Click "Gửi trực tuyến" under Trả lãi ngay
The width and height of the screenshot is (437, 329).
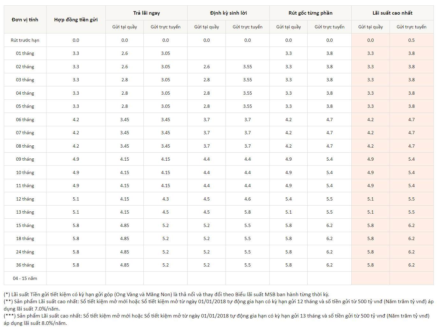[165, 27]
